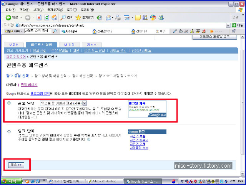Click the Refresh page icon
The image size is (246, 185).
(47, 17)
